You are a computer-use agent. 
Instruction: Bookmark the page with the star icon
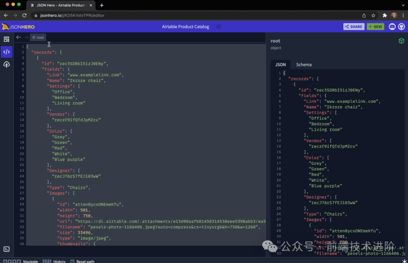pyautogui.click(x=373, y=15)
